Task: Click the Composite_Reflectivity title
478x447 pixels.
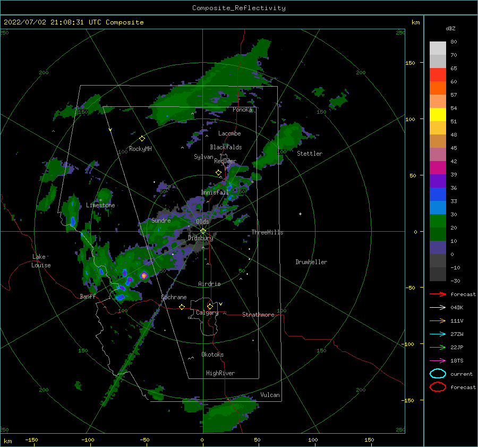Action: tap(239, 8)
